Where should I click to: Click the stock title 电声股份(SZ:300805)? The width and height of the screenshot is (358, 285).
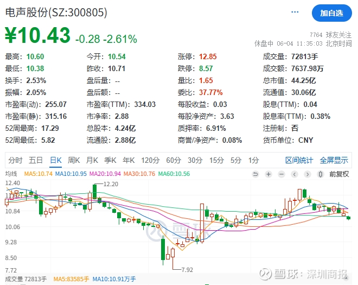pyautogui.click(x=56, y=12)
